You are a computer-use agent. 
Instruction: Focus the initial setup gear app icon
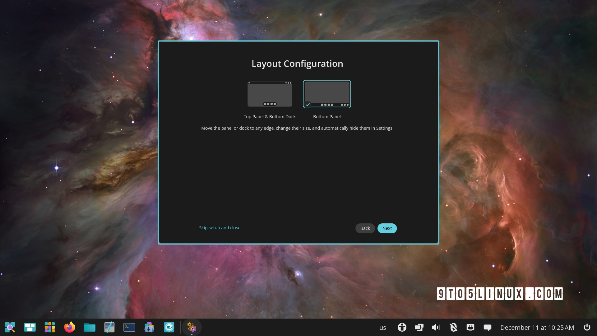(192, 327)
